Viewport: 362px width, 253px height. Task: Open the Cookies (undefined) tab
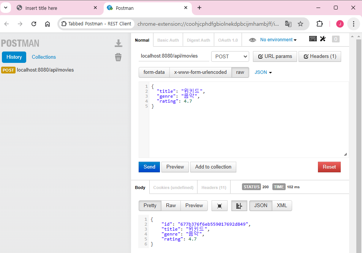coord(173,187)
